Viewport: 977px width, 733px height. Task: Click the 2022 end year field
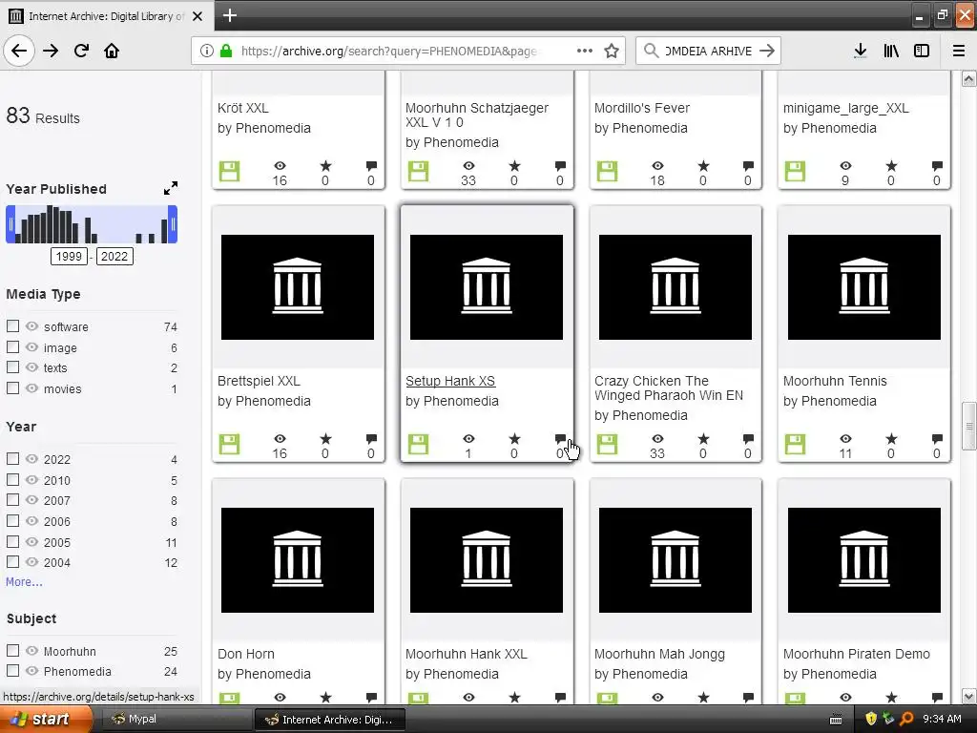tap(114, 256)
